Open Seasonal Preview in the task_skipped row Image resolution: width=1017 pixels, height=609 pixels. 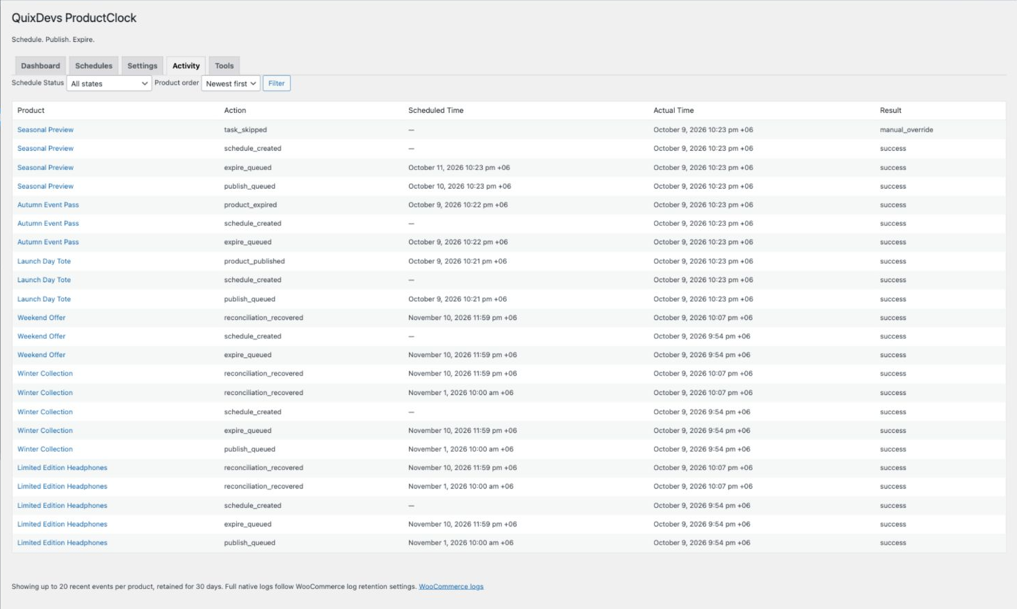pyautogui.click(x=45, y=129)
